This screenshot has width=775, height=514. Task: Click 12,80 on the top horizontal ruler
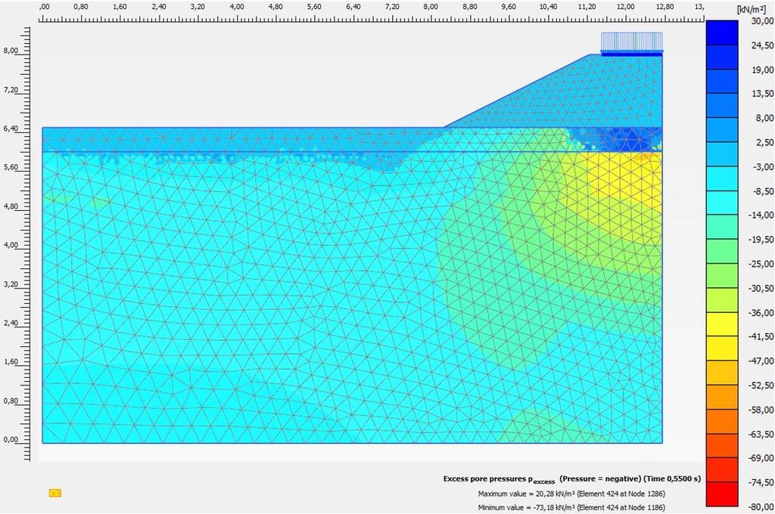click(665, 7)
